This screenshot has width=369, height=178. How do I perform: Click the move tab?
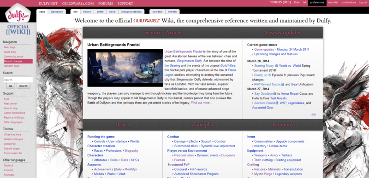[x=112, y=11]
